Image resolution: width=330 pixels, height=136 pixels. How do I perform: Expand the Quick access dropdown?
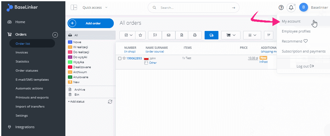[95, 8]
